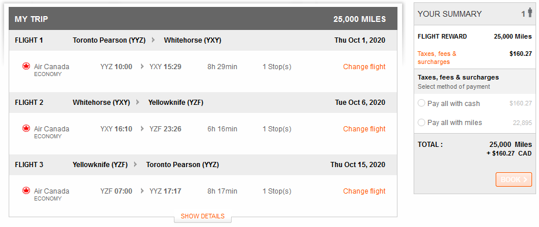Change flight for Yellowknife to Toronto

click(364, 191)
